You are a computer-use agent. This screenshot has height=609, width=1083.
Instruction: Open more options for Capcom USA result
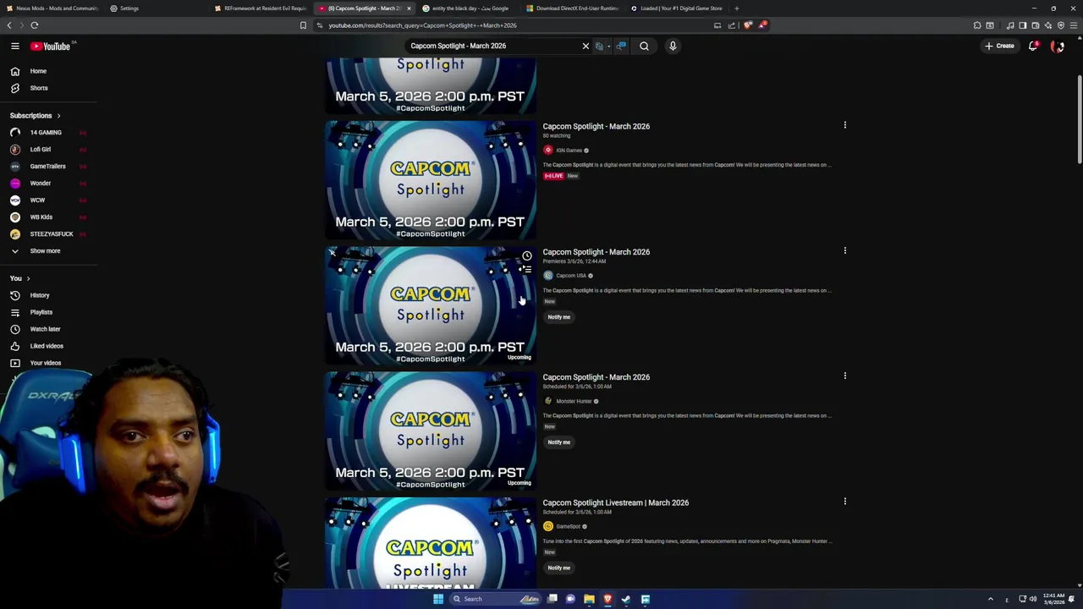pos(844,250)
